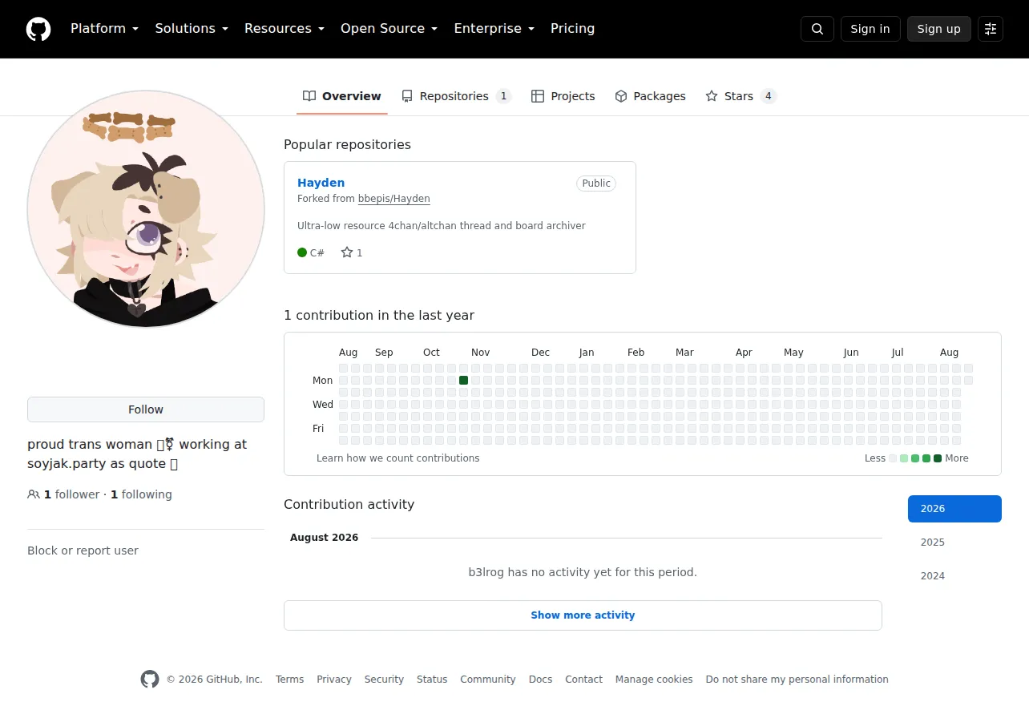Switch to the Repositories tab
Screen dimensions: 1029x722
coord(457,96)
